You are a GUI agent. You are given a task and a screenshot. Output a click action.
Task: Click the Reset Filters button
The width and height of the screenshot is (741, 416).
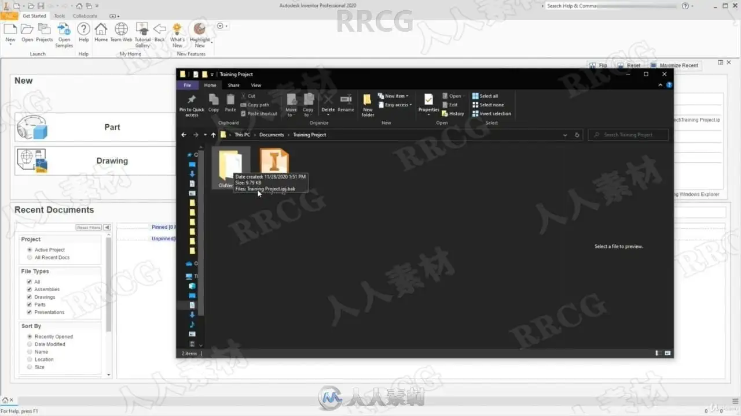click(x=89, y=228)
